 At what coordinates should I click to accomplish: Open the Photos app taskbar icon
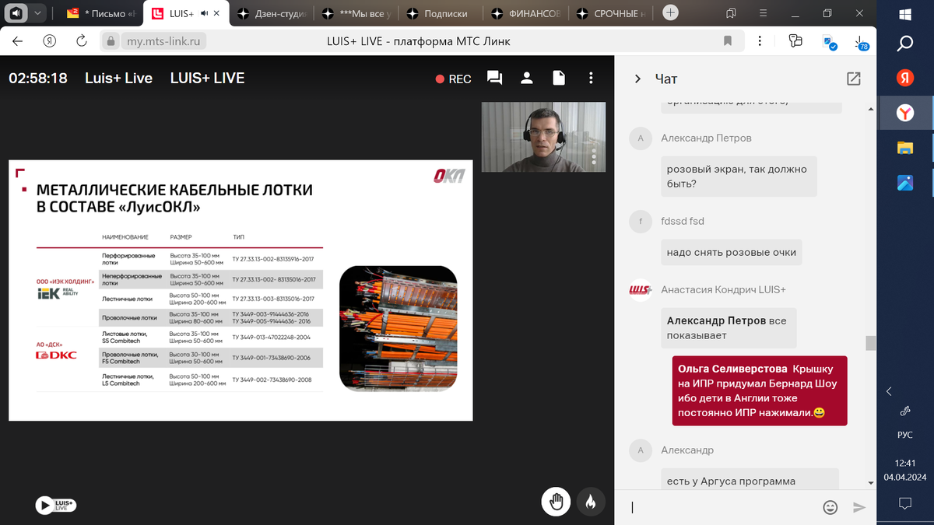click(x=905, y=184)
